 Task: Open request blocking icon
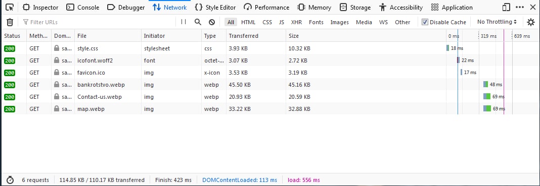tap(212, 22)
